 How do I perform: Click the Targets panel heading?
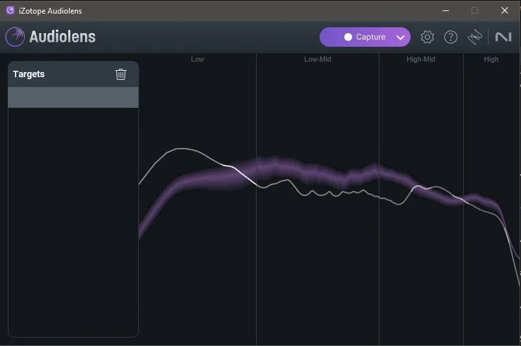point(29,74)
